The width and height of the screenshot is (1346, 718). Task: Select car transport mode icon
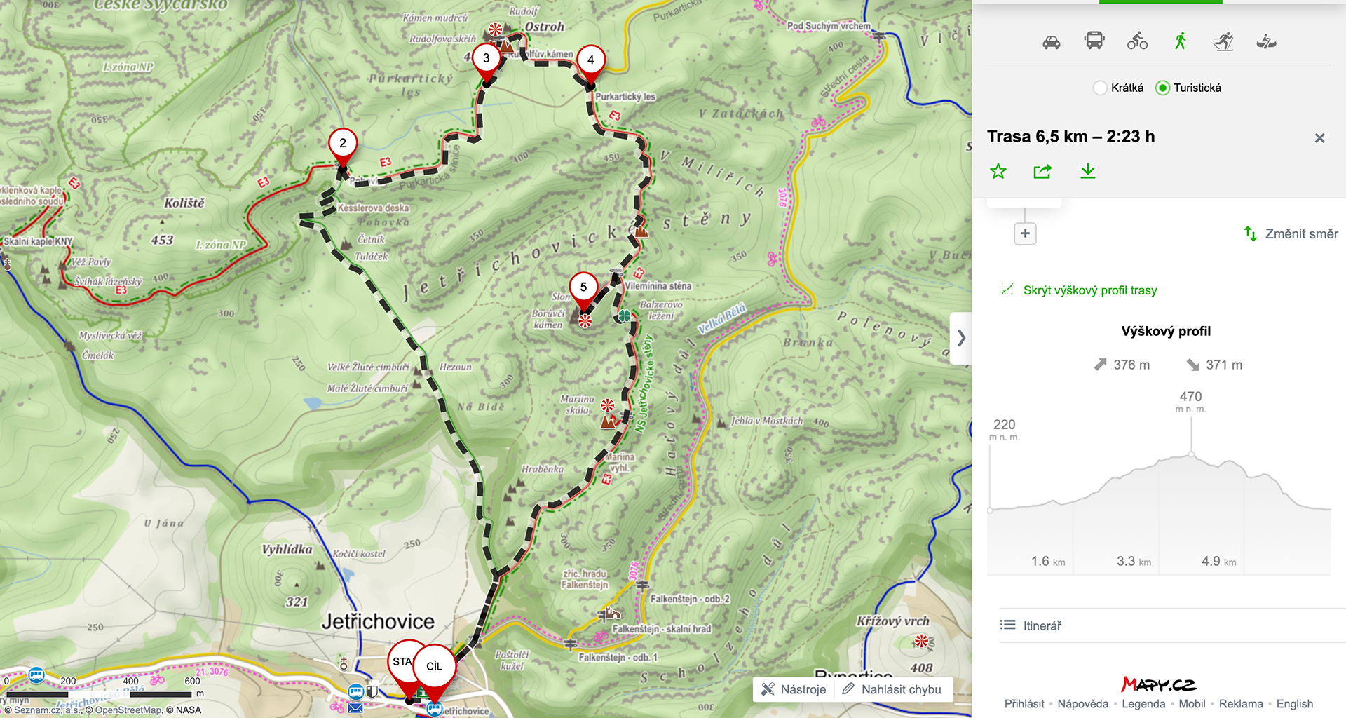coord(1051,42)
